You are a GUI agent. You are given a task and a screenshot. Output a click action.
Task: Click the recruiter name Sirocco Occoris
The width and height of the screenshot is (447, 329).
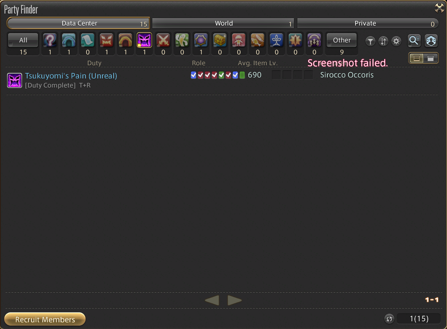pos(347,75)
